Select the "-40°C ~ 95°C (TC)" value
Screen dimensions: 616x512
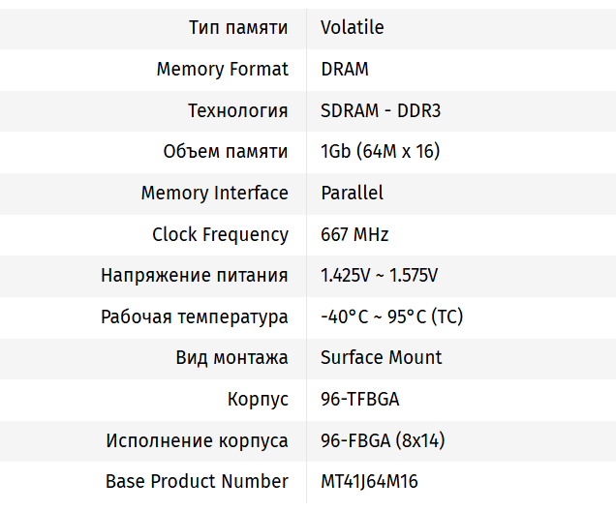click(x=391, y=316)
